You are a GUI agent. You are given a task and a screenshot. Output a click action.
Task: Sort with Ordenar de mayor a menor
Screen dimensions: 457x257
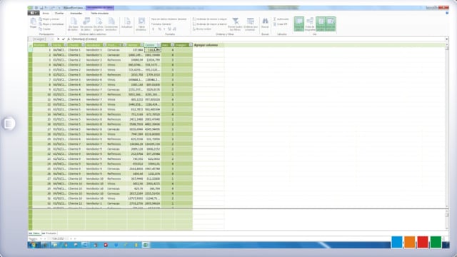[x=209, y=24]
